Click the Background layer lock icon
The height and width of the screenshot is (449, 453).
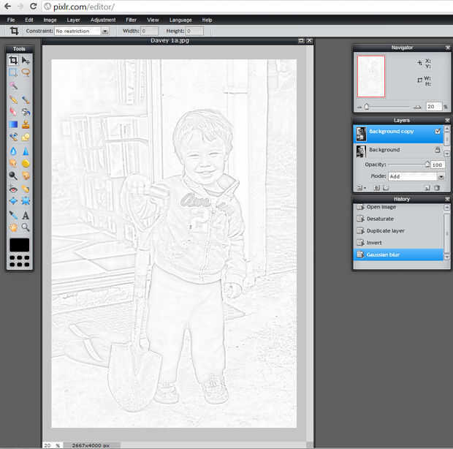click(438, 150)
